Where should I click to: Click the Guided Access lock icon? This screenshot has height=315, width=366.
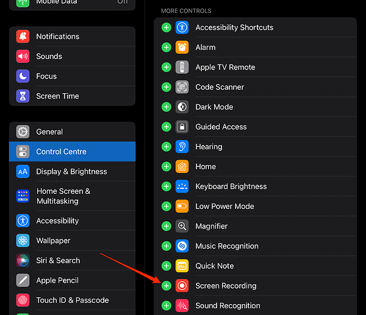(182, 127)
